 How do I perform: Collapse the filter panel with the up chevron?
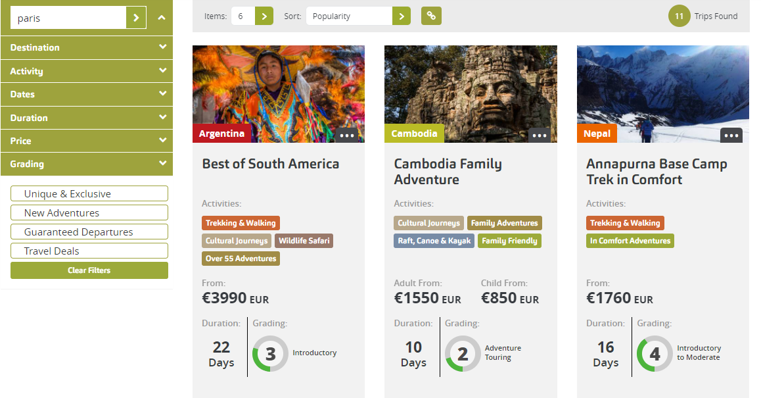tap(162, 18)
